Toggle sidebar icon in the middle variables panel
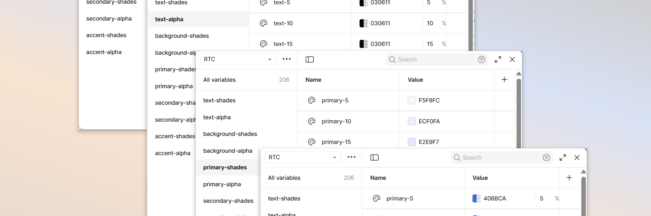The width and height of the screenshot is (651, 216). 310,59
